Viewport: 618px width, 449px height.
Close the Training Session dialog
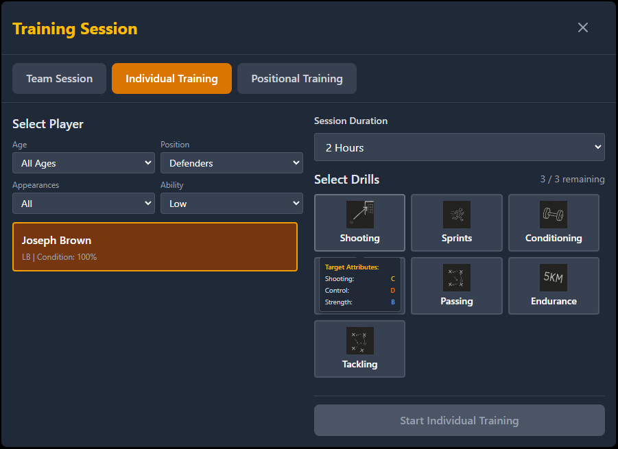pos(583,27)
